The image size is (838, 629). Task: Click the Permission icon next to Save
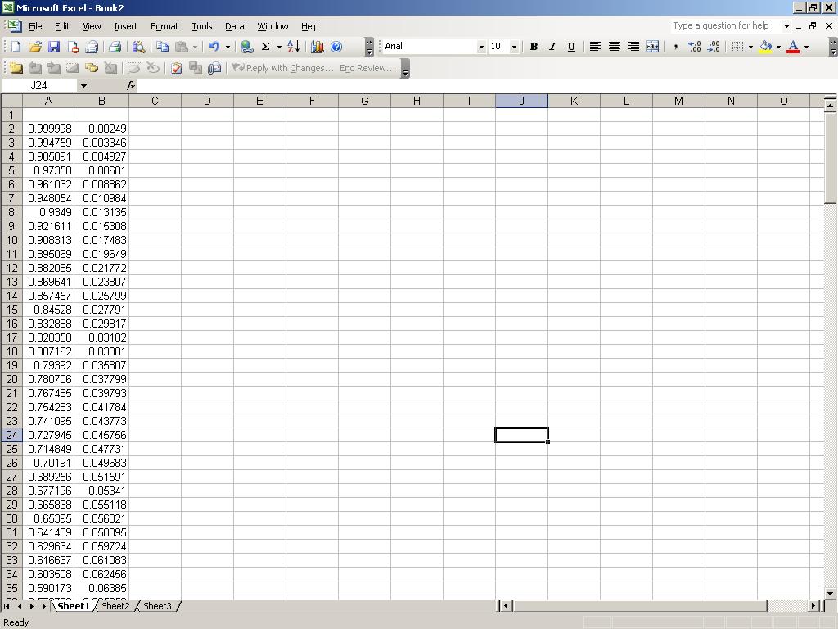pos(73,47)
